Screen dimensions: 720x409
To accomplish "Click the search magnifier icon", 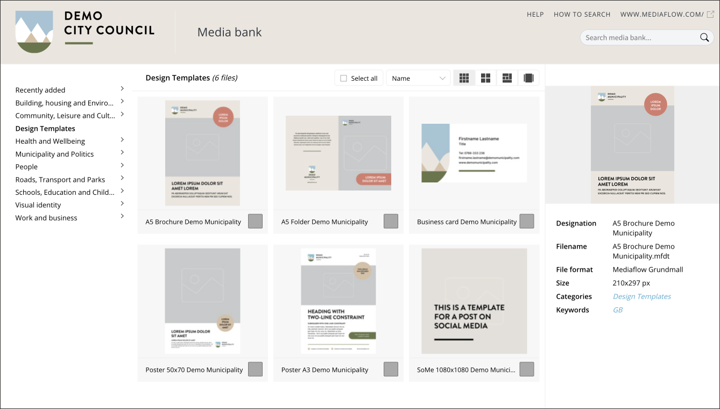I will (x=704, y=38).
